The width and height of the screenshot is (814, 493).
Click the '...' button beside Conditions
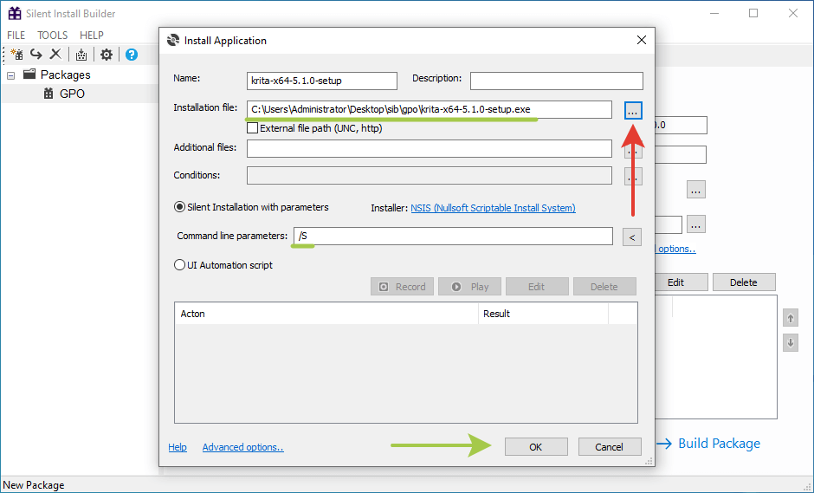click(633, 176)
